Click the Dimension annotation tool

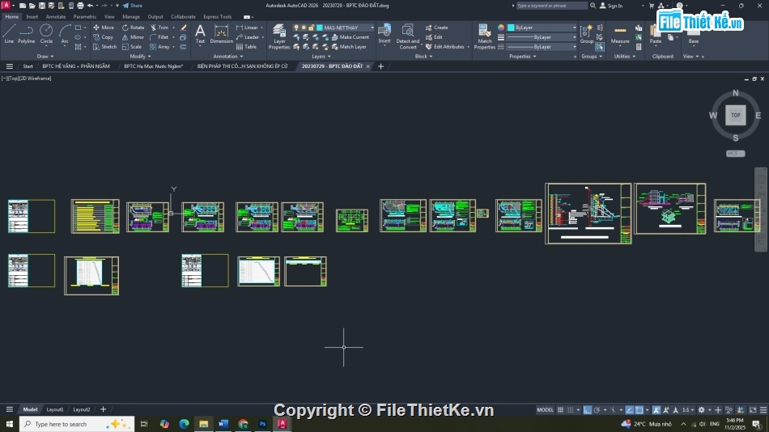pyautogui.click(x=221, y=33)
